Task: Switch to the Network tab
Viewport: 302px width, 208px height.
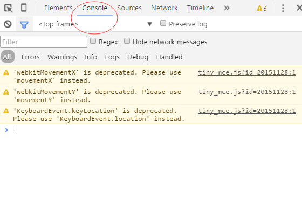Action: [x=164, y=8]
